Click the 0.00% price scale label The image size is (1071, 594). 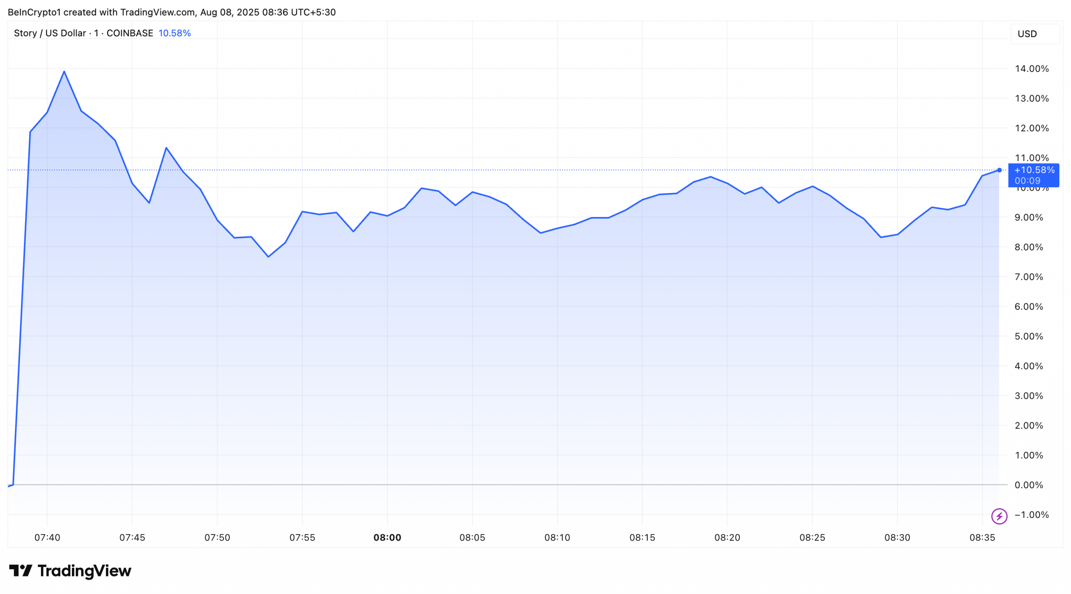(x=1028, y=485)
